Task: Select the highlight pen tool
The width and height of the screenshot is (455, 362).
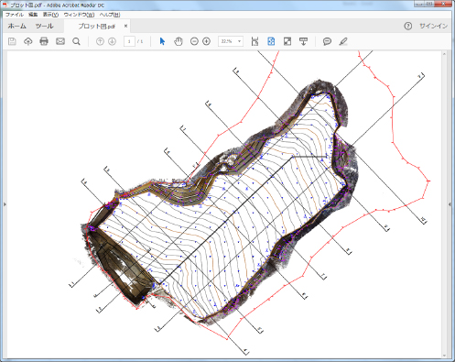Action: [343, 41]
